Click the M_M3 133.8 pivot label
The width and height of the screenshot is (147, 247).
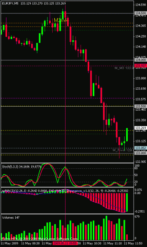(124, 68)
